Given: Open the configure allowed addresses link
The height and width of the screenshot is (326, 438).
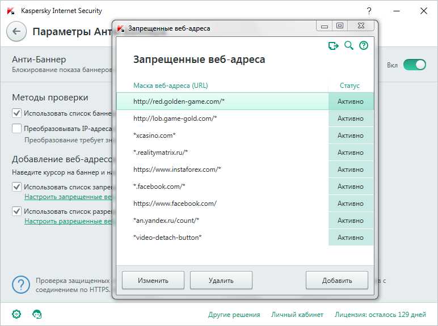Looking at the screenshot, I should point(68,221).
